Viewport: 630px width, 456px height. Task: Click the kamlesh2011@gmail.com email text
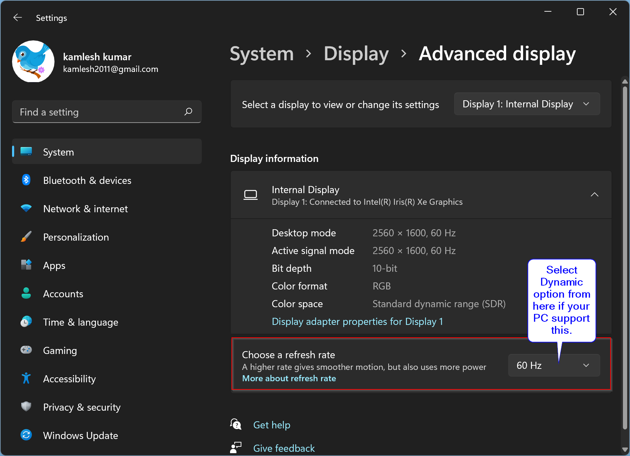pos(111,69)
